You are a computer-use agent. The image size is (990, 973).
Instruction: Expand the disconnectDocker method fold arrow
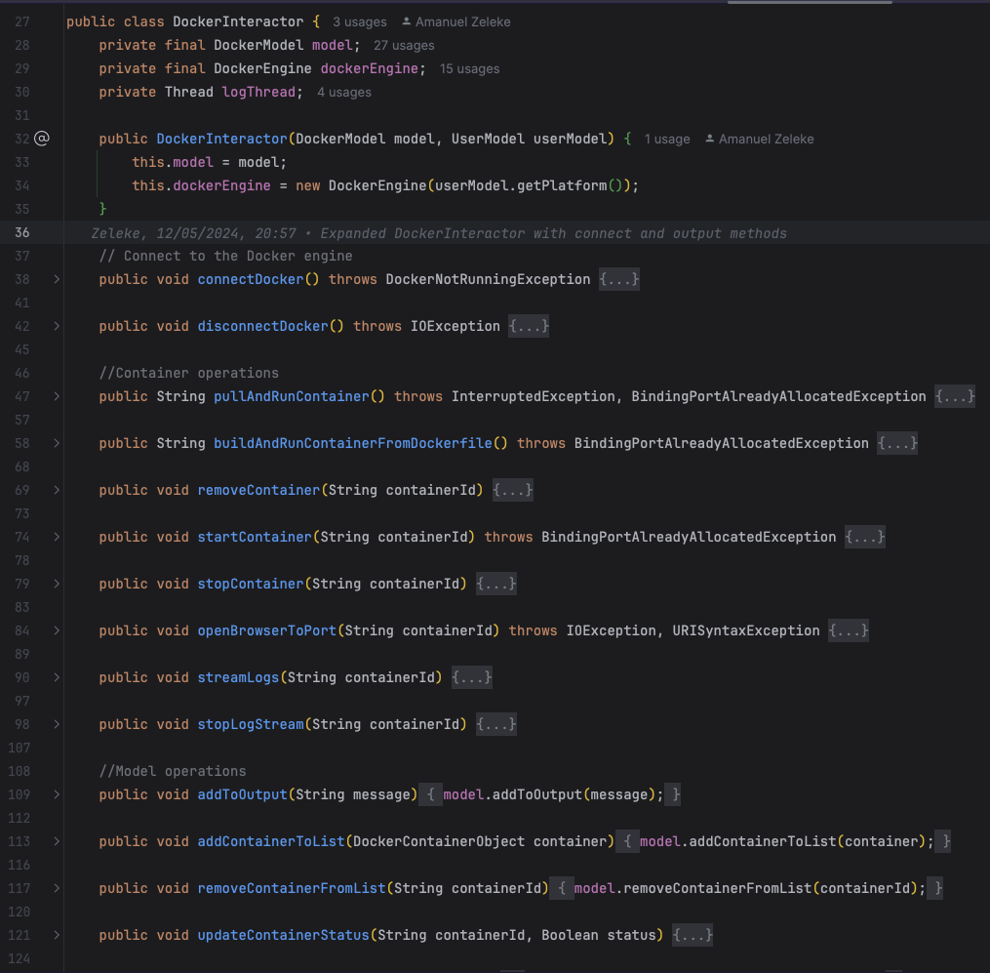(x=57, y=326)
